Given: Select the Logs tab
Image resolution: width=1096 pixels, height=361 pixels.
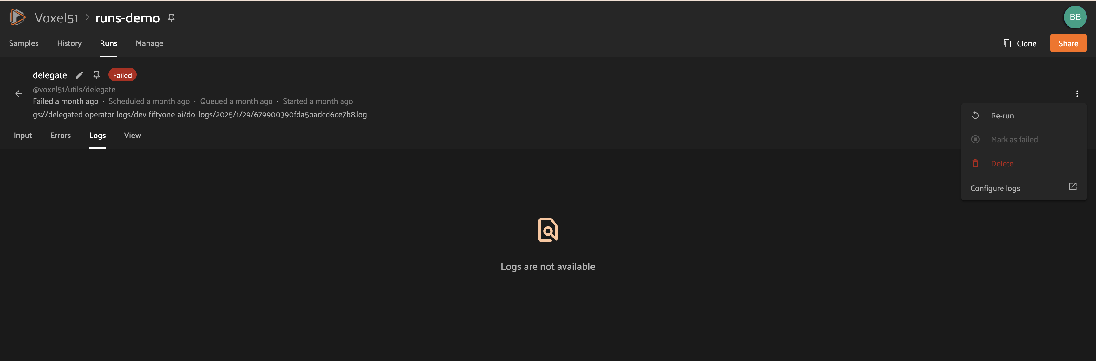Looking at the screenshot, I should (97, 136).
